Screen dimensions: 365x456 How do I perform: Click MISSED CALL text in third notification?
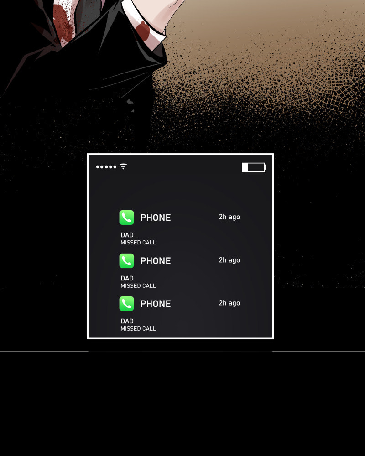138,329
